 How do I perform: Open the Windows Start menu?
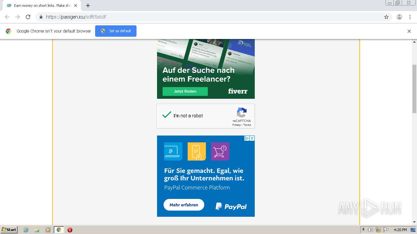point(9,230)
